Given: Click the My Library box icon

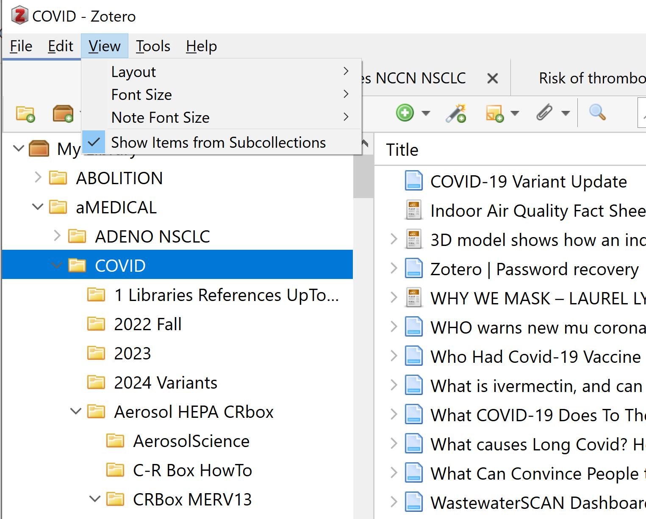Looking at the screenshot, I should click(39, 149).
